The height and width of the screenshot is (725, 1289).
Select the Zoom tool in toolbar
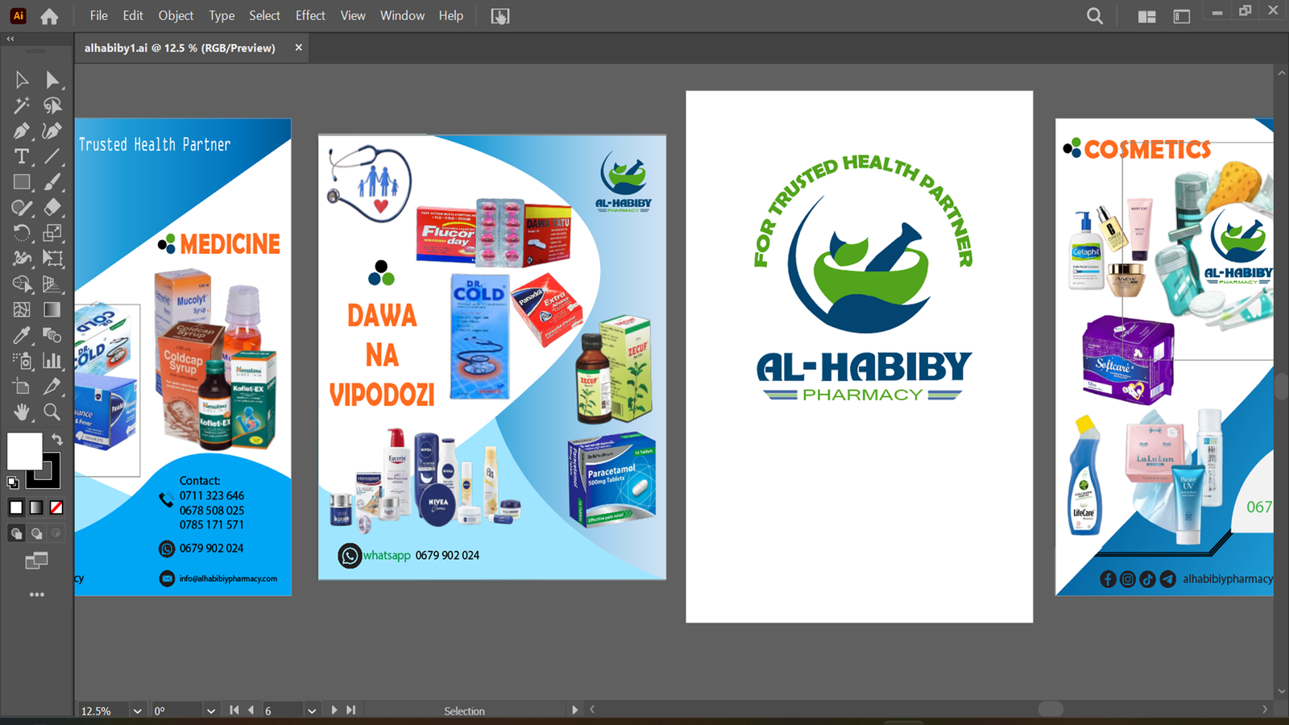[x=52, y=412]
